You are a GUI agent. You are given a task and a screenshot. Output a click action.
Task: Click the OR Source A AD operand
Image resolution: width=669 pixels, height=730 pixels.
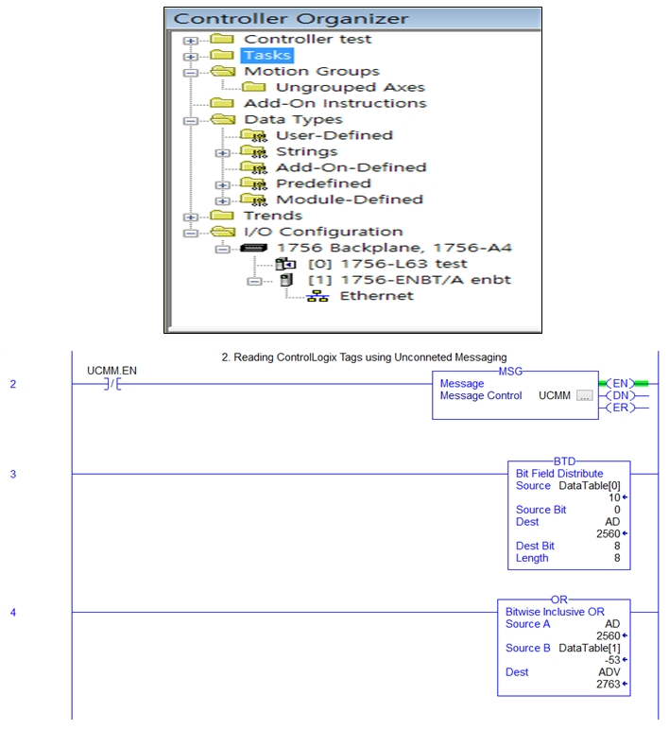coord(612,624)
